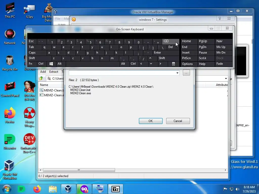
Task: Open File menu in VirtualBox Manager
Action: [x=58, y=19]
